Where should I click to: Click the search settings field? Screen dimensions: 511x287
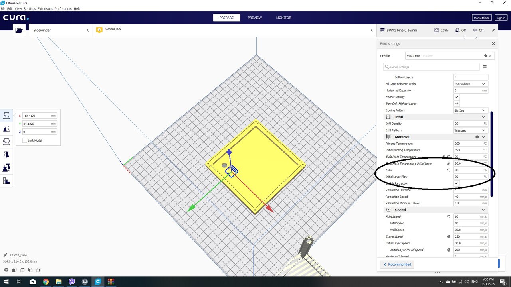pyautogui.click(x=432, y=67)
